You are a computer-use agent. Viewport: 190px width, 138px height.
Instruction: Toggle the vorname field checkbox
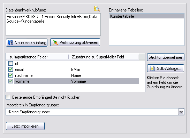[x=10, y=81]
